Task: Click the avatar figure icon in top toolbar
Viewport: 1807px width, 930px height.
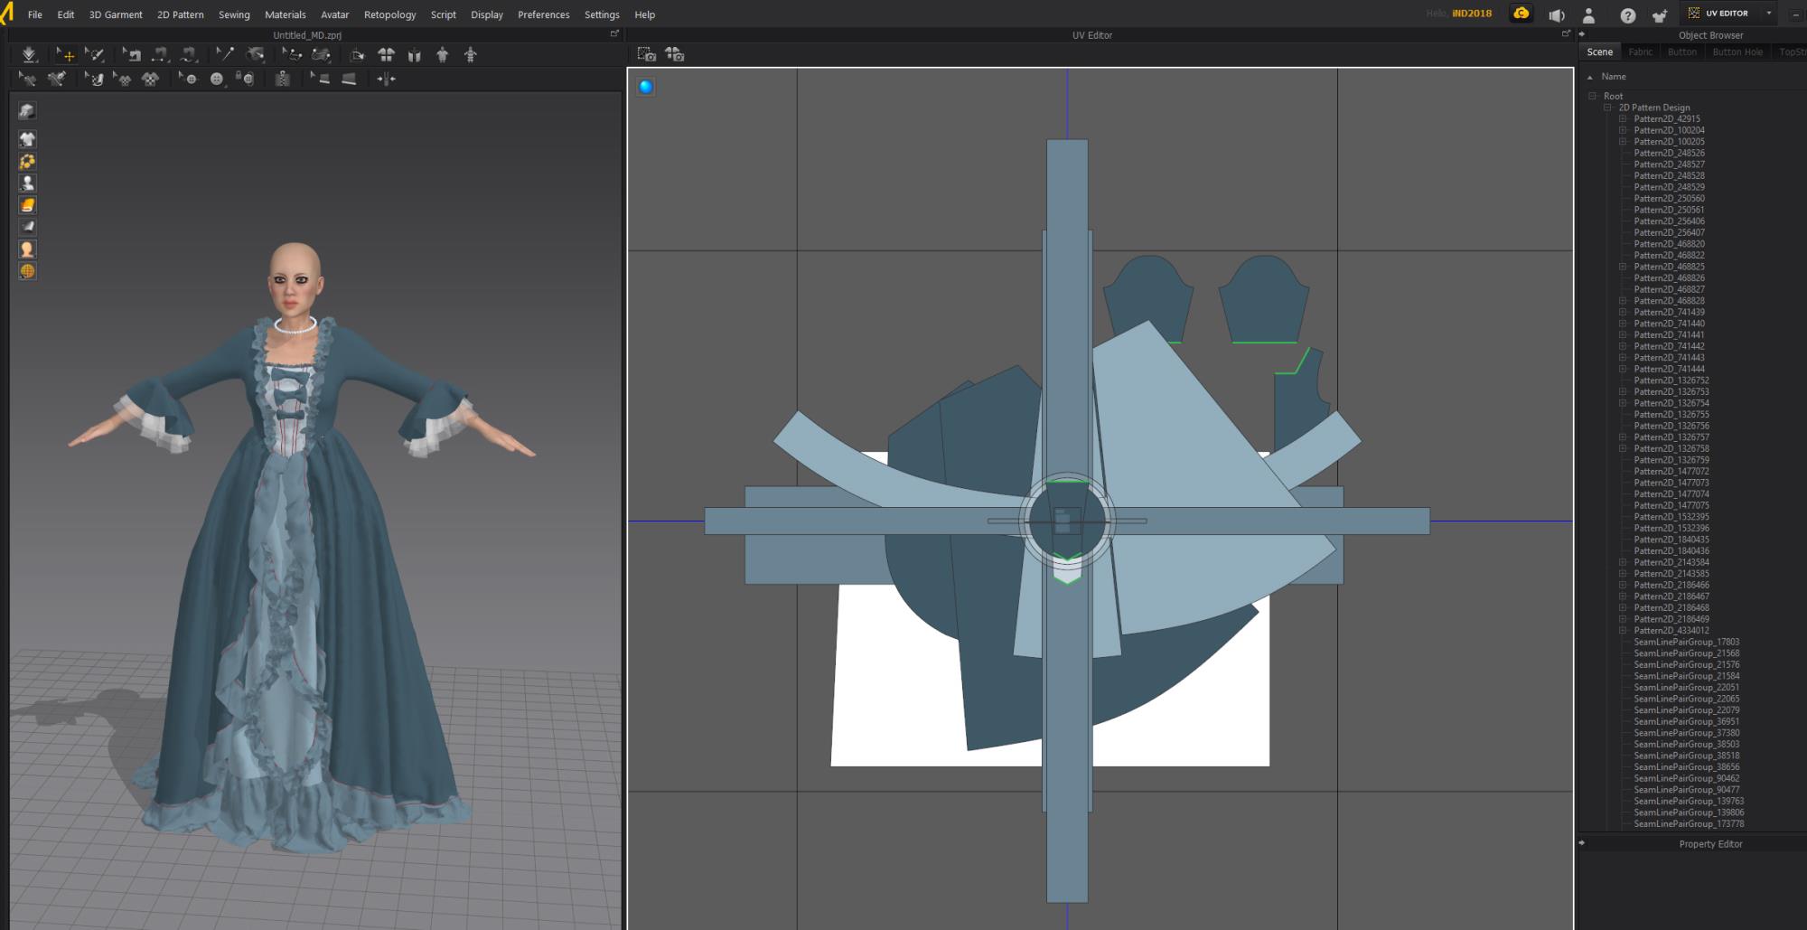Action: pos(442,55)
